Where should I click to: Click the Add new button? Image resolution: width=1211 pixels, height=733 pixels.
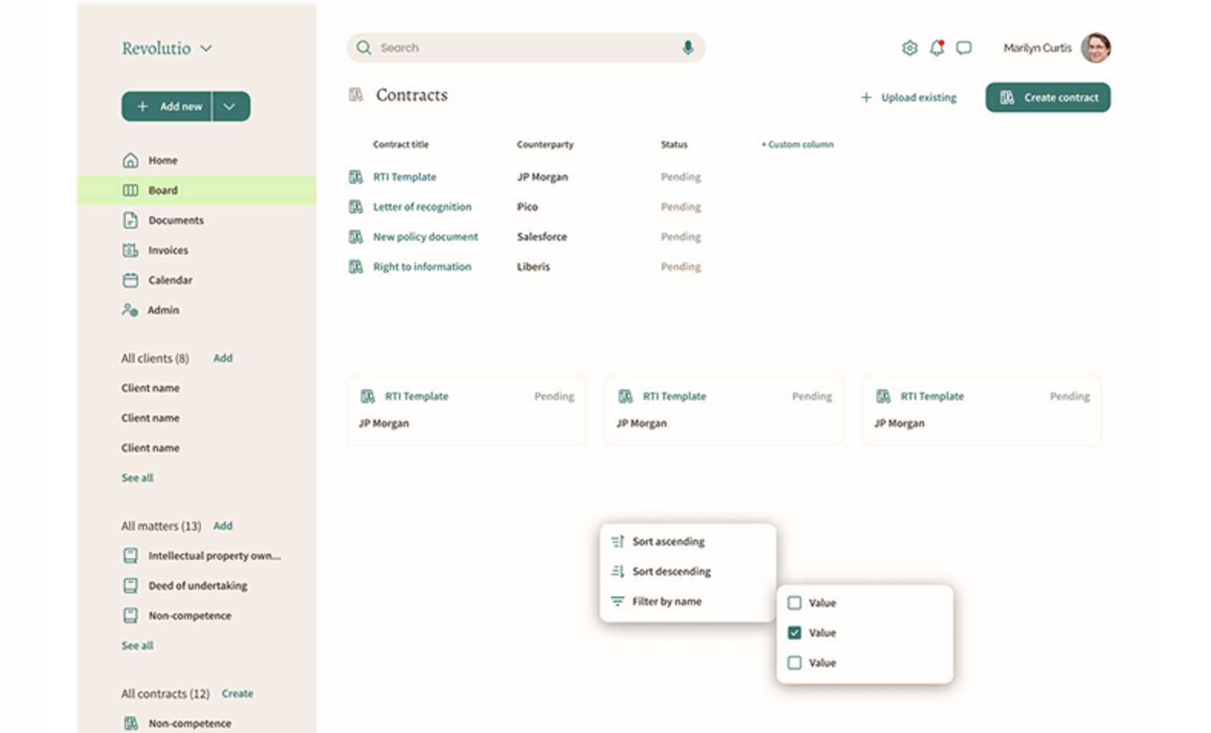click(167, 107)
